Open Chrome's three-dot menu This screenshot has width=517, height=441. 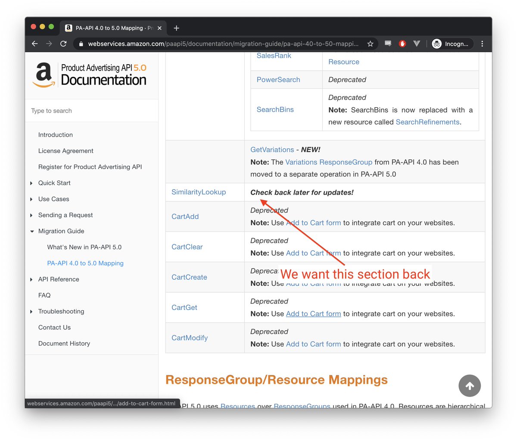(x=482, y=44)
